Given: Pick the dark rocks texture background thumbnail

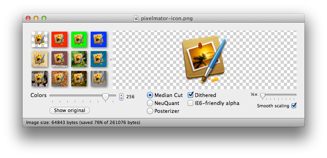Looking at the screenshot, I should click(40, 79).
